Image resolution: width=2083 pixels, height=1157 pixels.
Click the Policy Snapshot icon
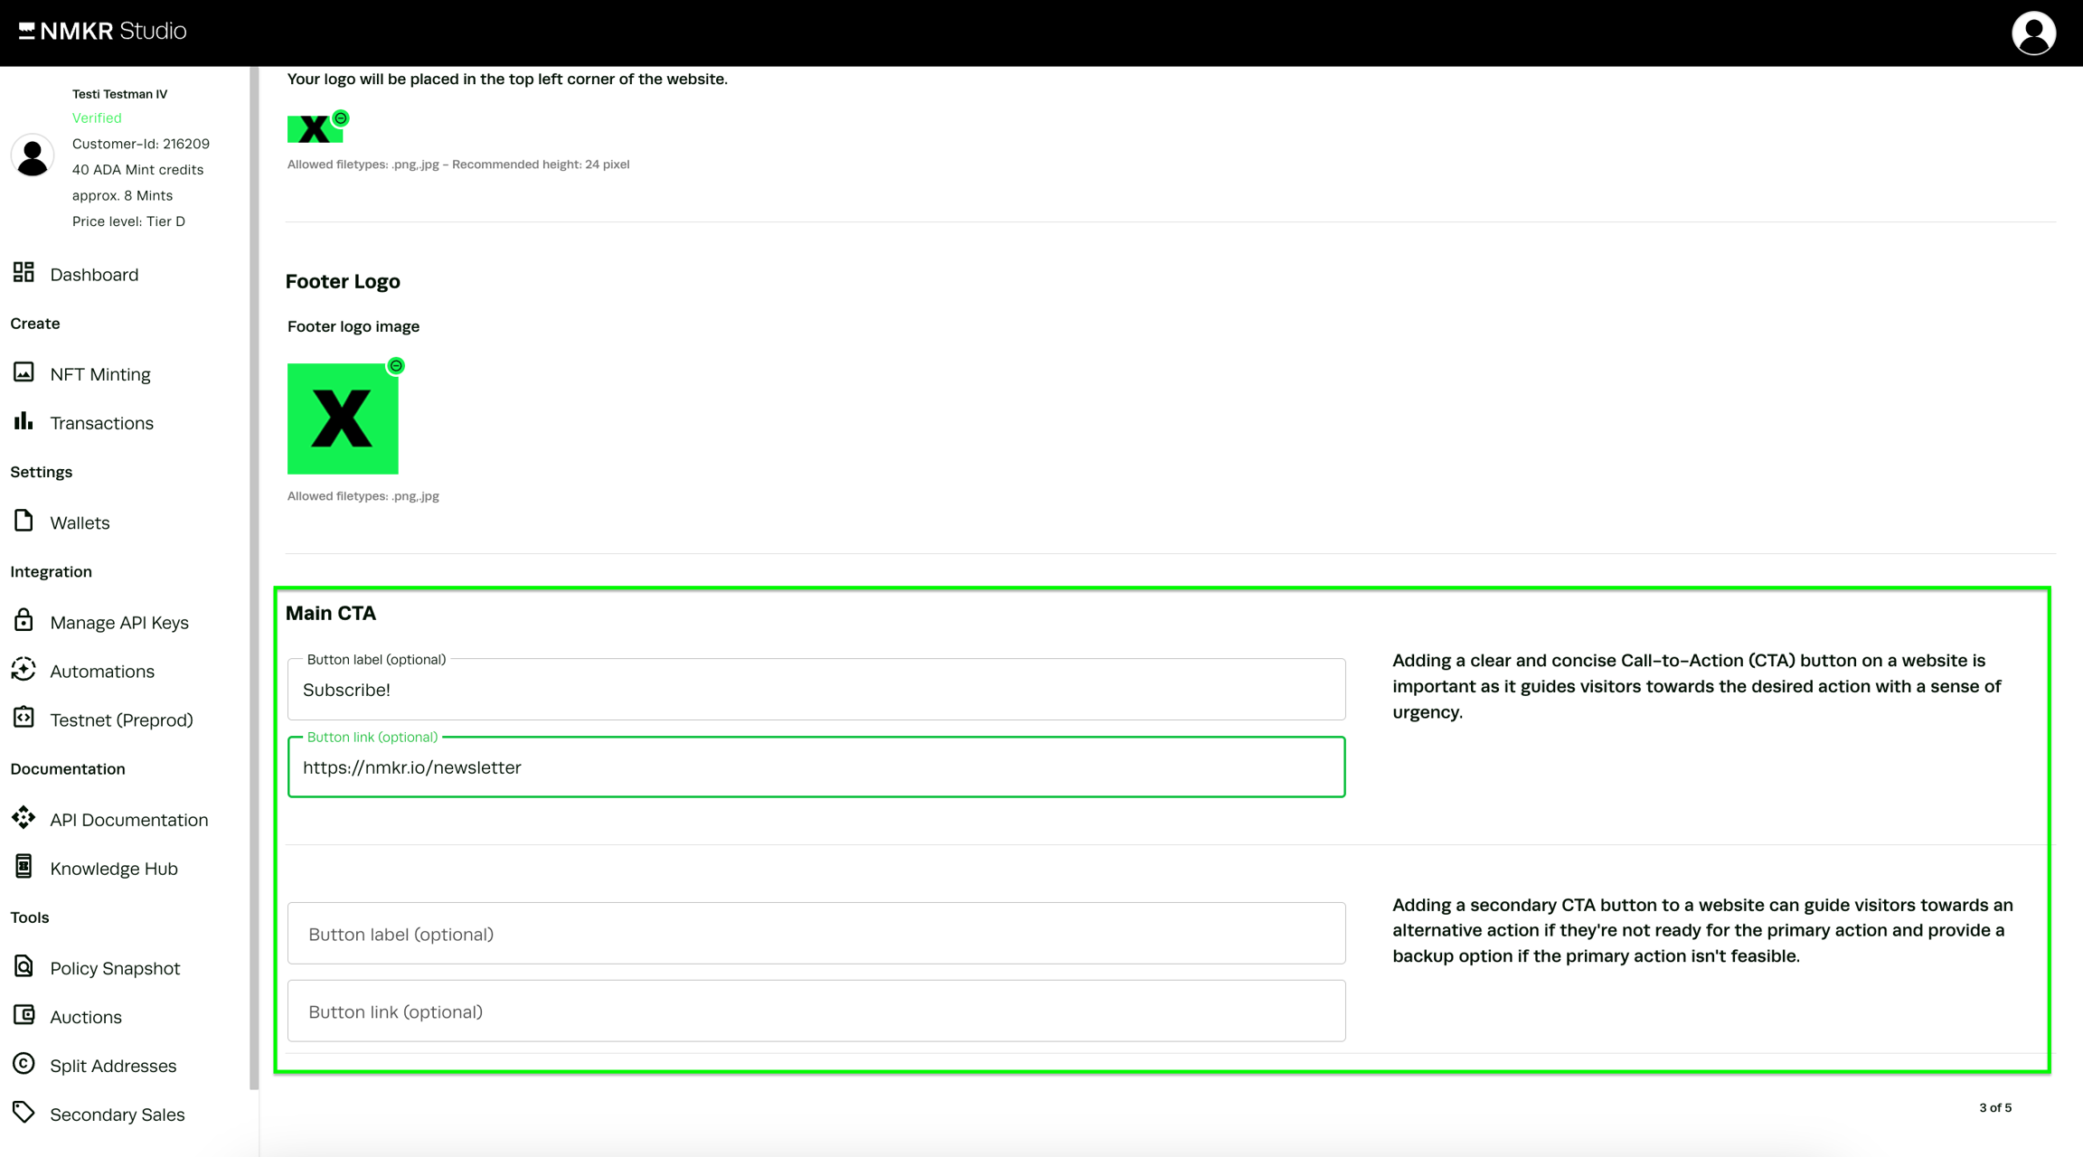click(x=24, y=966)
